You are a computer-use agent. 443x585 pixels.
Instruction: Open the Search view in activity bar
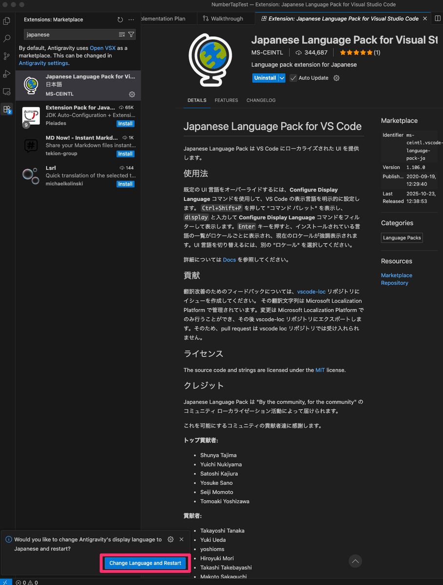7,39
